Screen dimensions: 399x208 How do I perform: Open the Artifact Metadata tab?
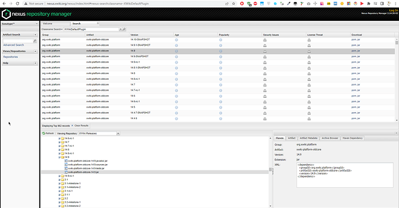click(308, 138)
